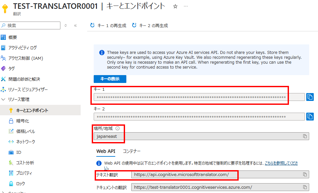The height and width of the screenshot is (193, 318).
Task: Open コスト分析 cost analysis page
Action: click(x=25, y=163)
